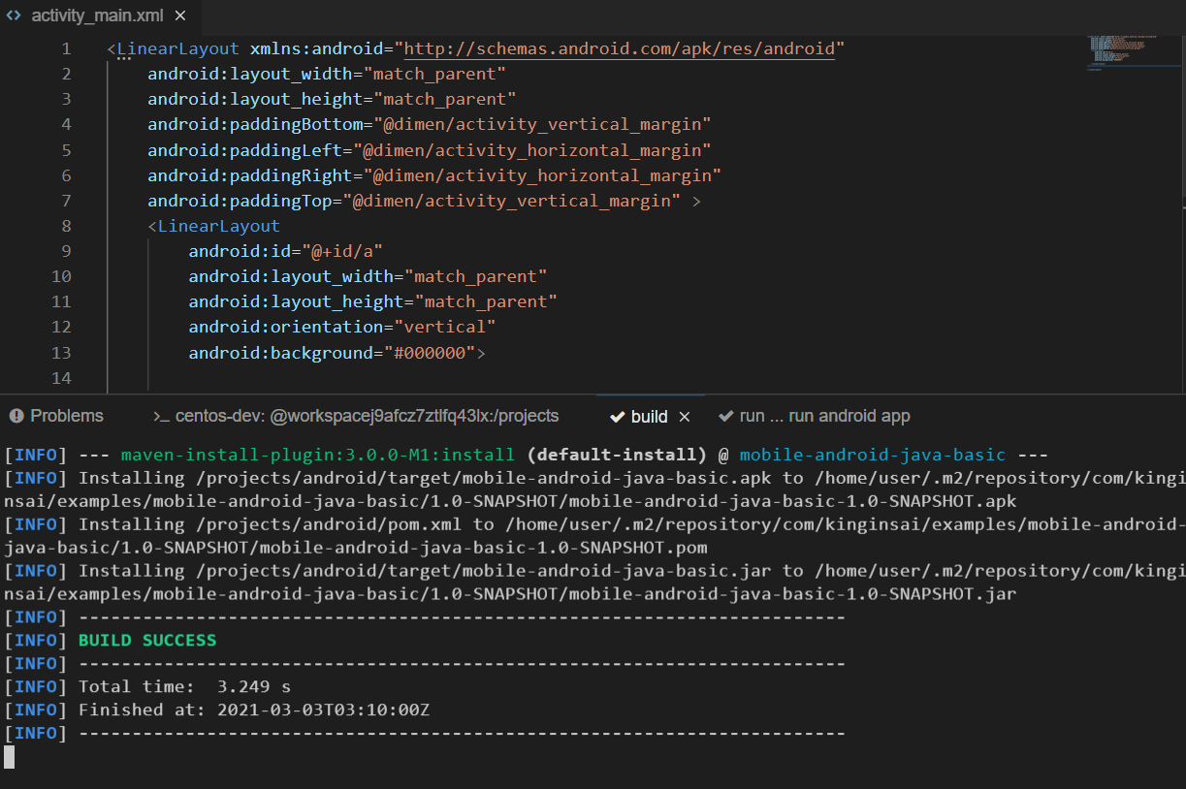Switch to the centos-dev terminal tab
Viewport: 1186px width, 789px height.
[356, 416]
